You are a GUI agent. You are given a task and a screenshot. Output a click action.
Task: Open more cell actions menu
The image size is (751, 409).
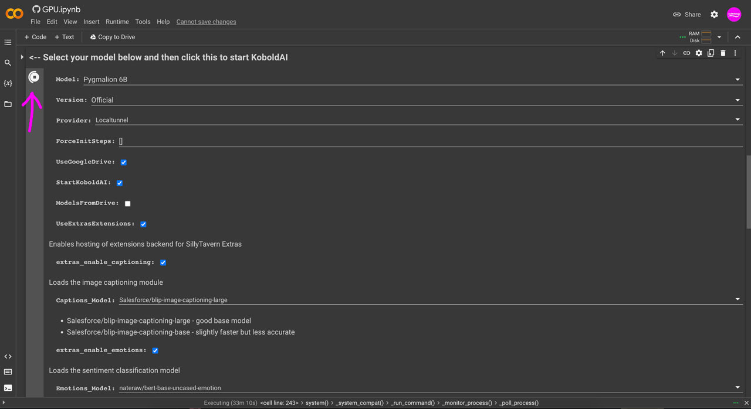735,53
